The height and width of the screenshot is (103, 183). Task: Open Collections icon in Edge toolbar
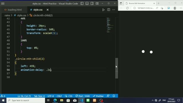[169, 8]
